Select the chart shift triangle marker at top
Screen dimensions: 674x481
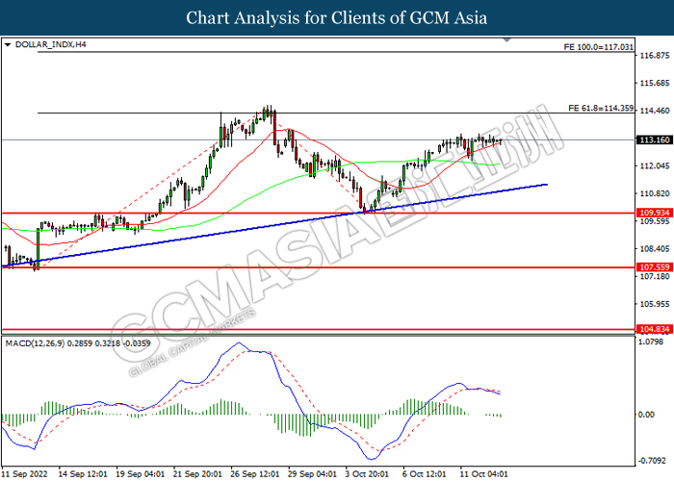506,40
